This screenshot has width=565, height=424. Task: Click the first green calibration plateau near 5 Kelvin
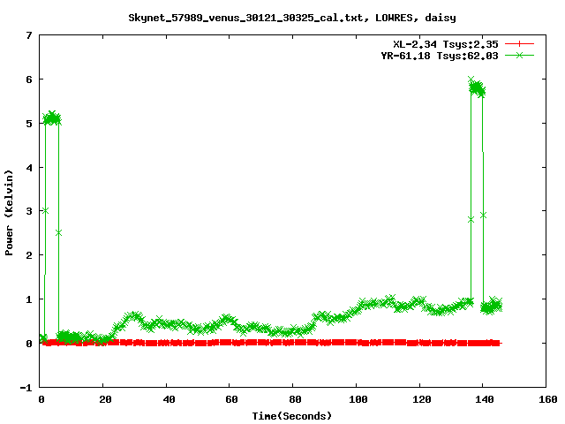coord(52,118)
